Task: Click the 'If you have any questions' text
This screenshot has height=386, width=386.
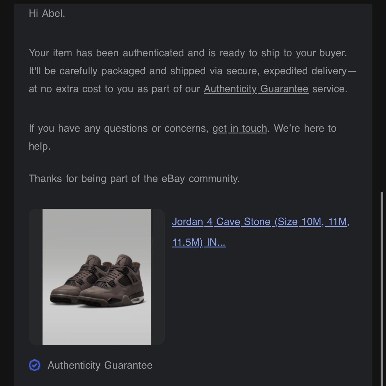Action: tap(118, 128)
